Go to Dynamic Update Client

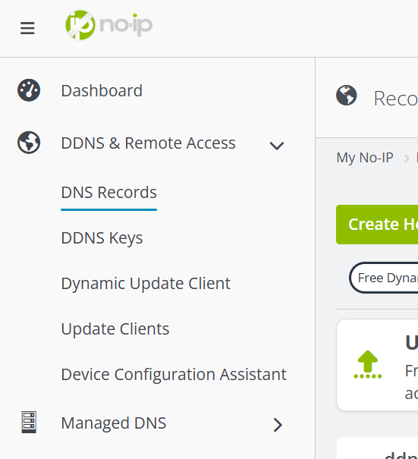[146, 283]
